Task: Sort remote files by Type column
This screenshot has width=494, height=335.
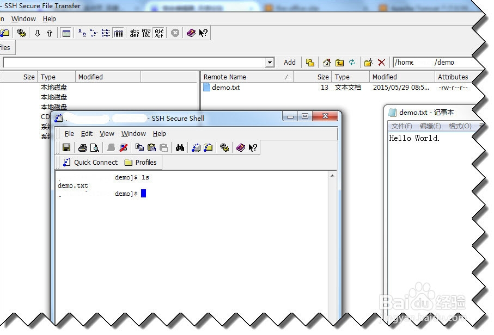Action: (x=350, y=77)
